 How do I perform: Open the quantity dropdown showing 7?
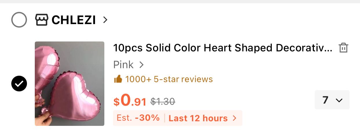[332, 100]
